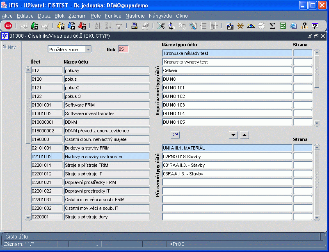Click up arrow of unassigned types scrollbar
Viewport: 329px width, 252px height.
click(317, 52)
